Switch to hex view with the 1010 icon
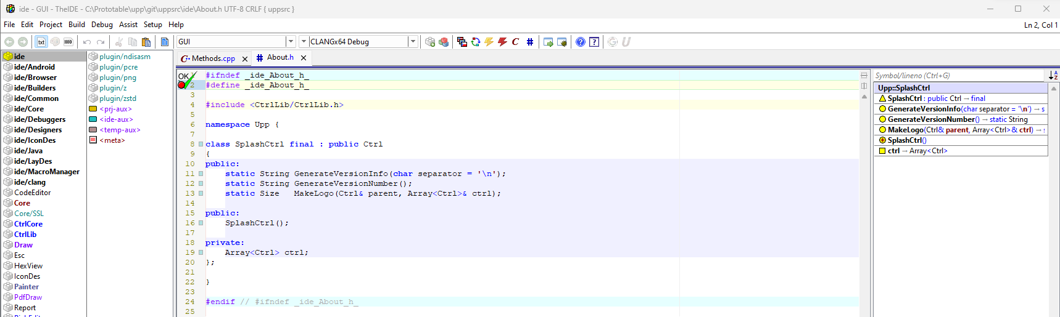 click(68, 42)
